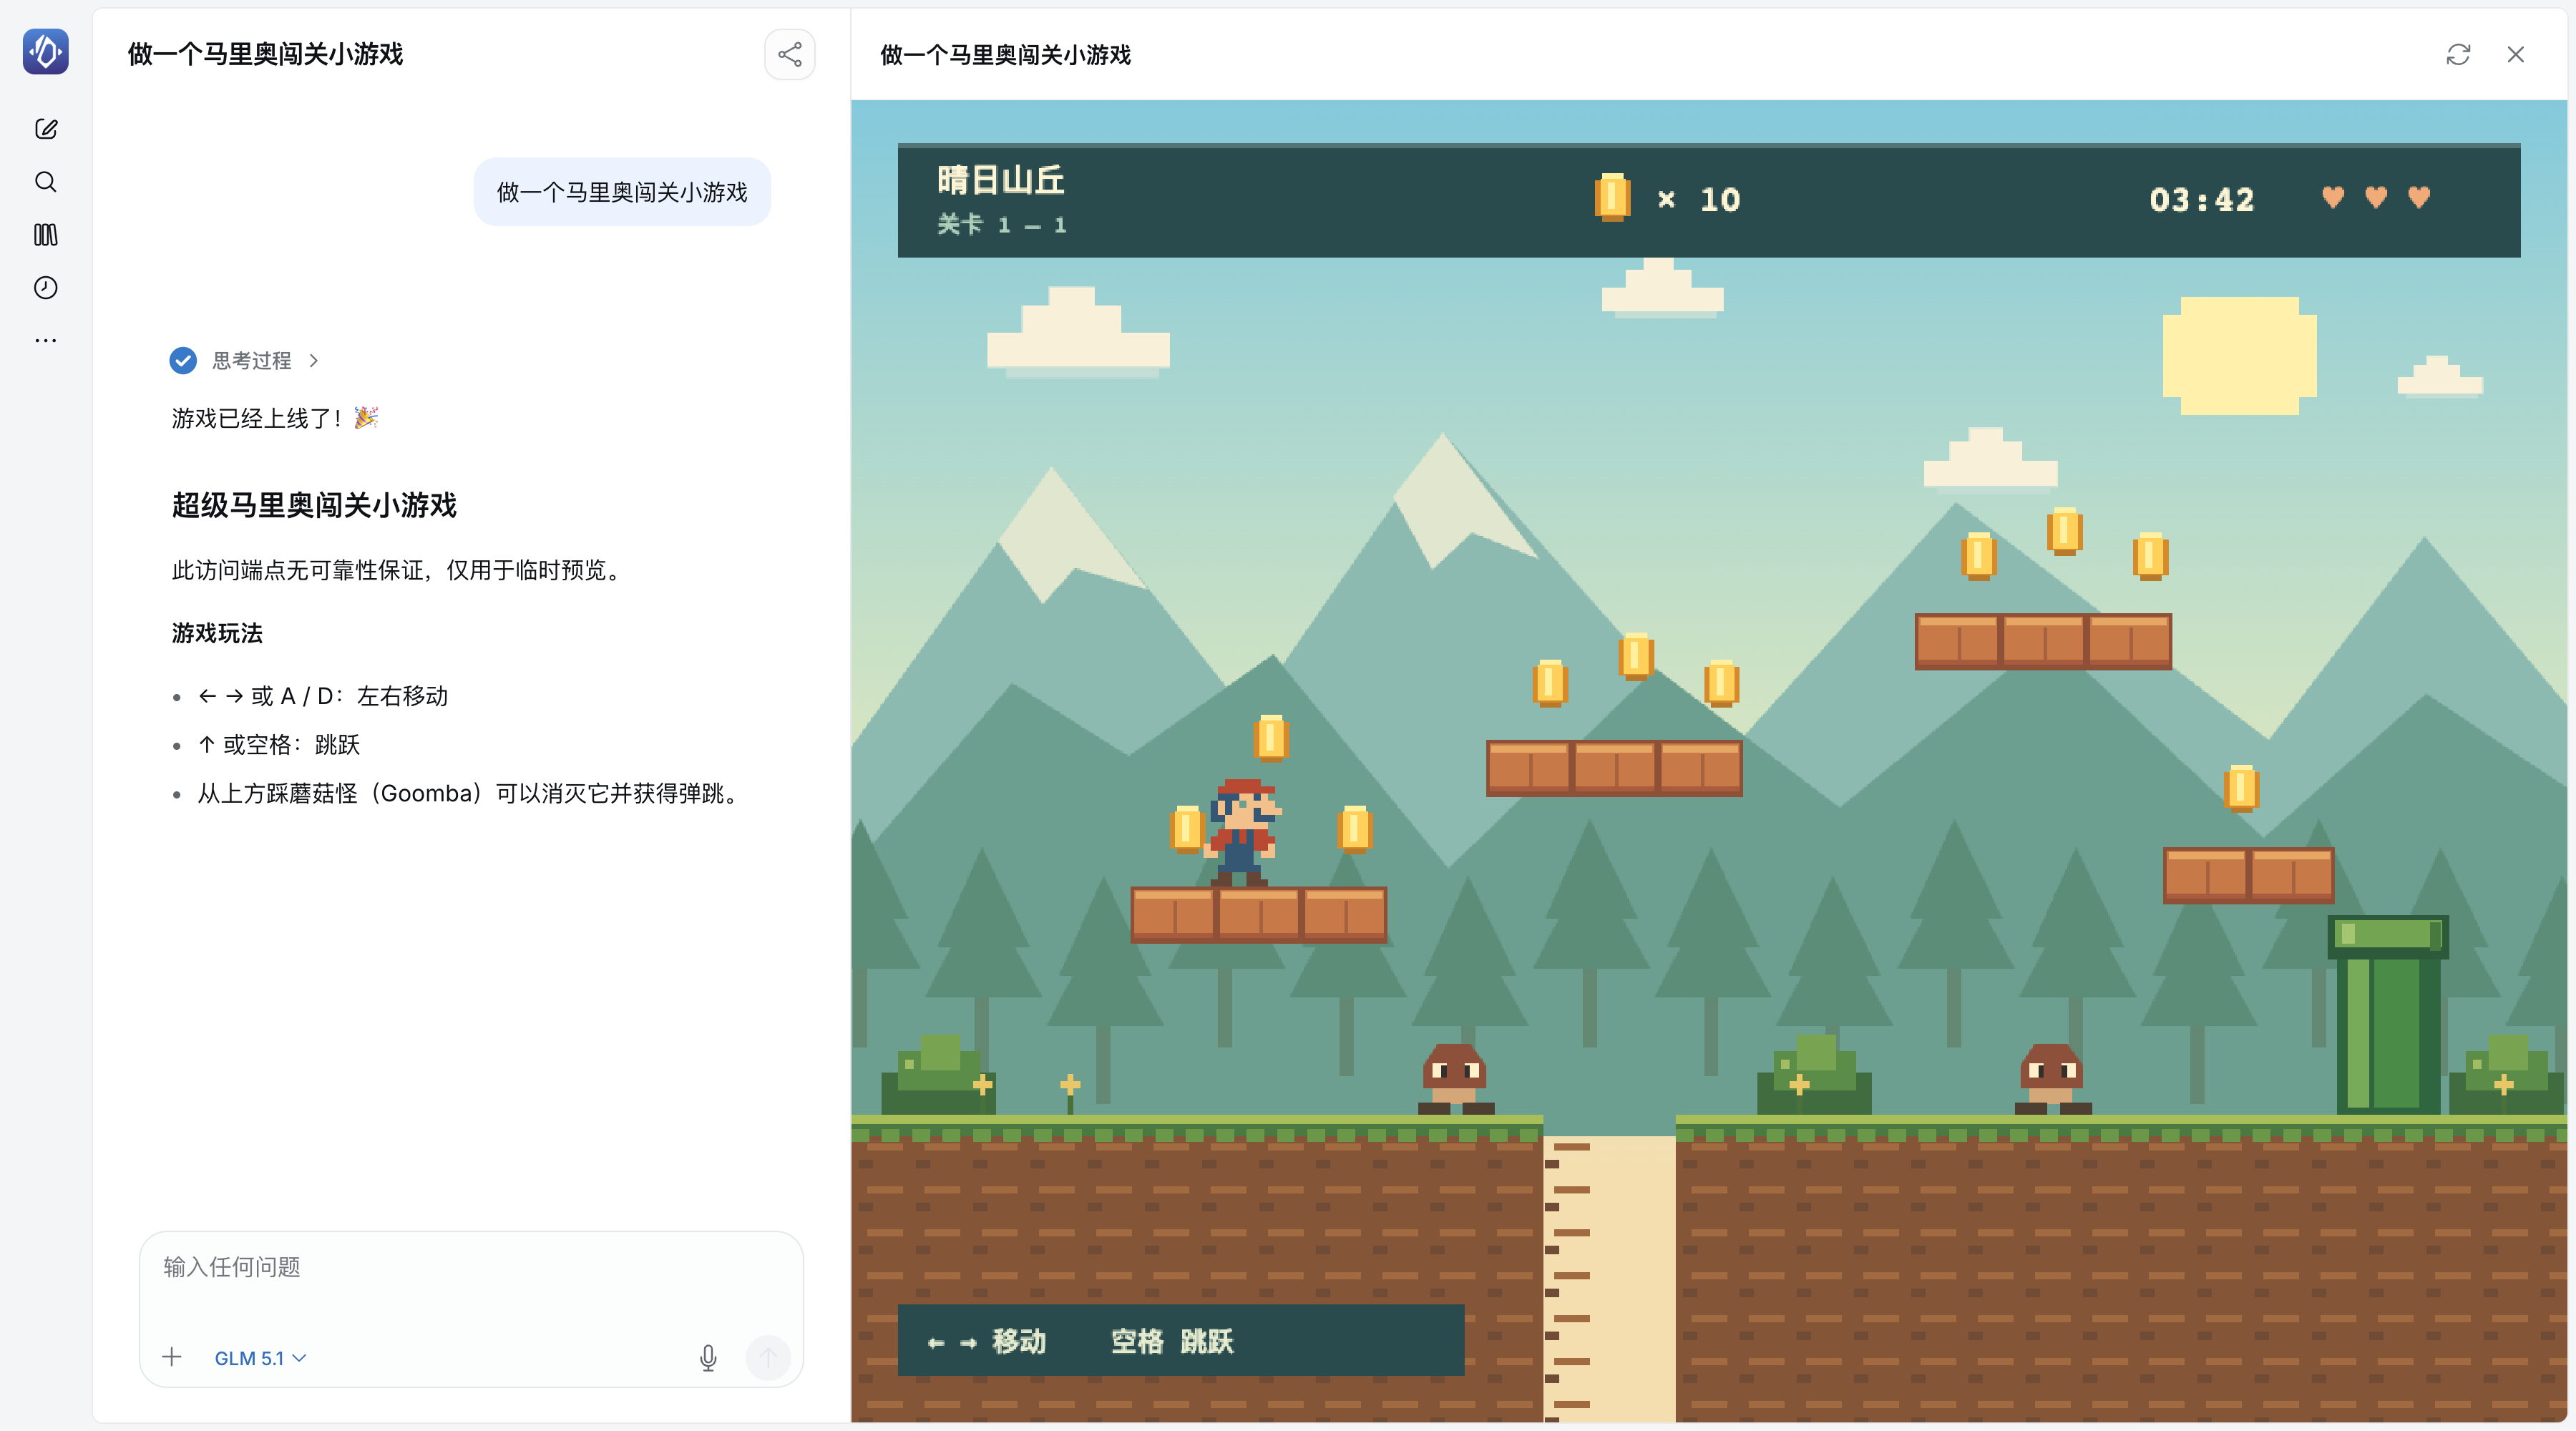Click the coin directly above Mario
2576x1431 pixels.
pos(1271,739)
